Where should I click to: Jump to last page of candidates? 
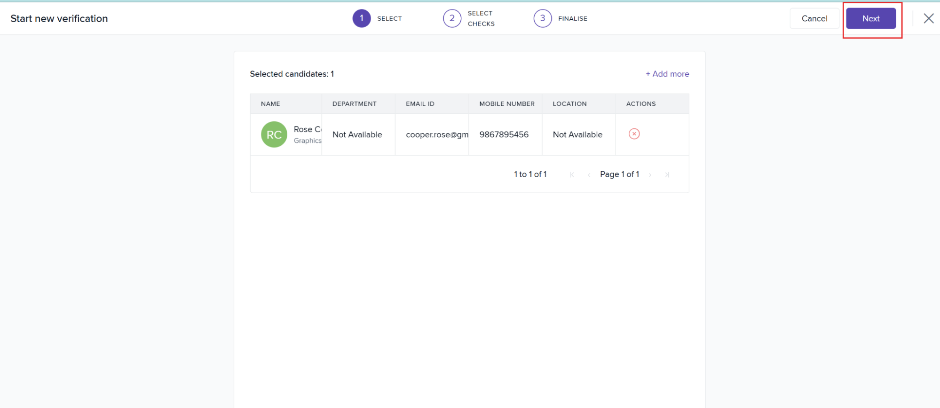(x=667, y=175)
